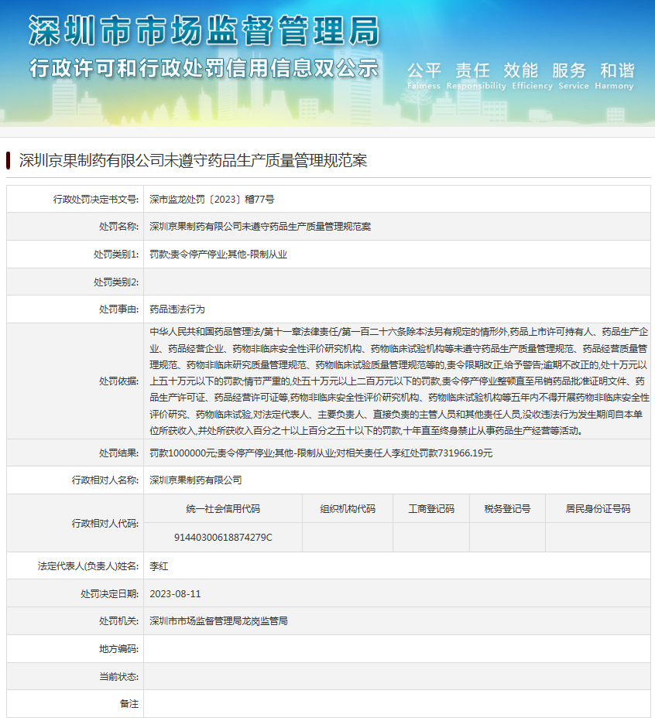Select the value 罚款;责令停产停业;其他-限制从业 in 处罚类别1 row

click(x=218, y=255)
